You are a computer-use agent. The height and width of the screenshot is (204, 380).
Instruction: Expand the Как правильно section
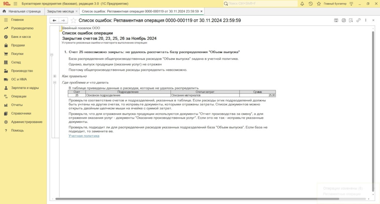pyautogui.click(x=55, y=76)
